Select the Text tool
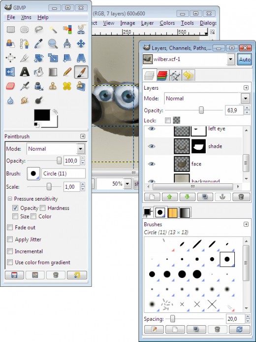This screenshot has width=256, height=342. click(x=25, y=72)
